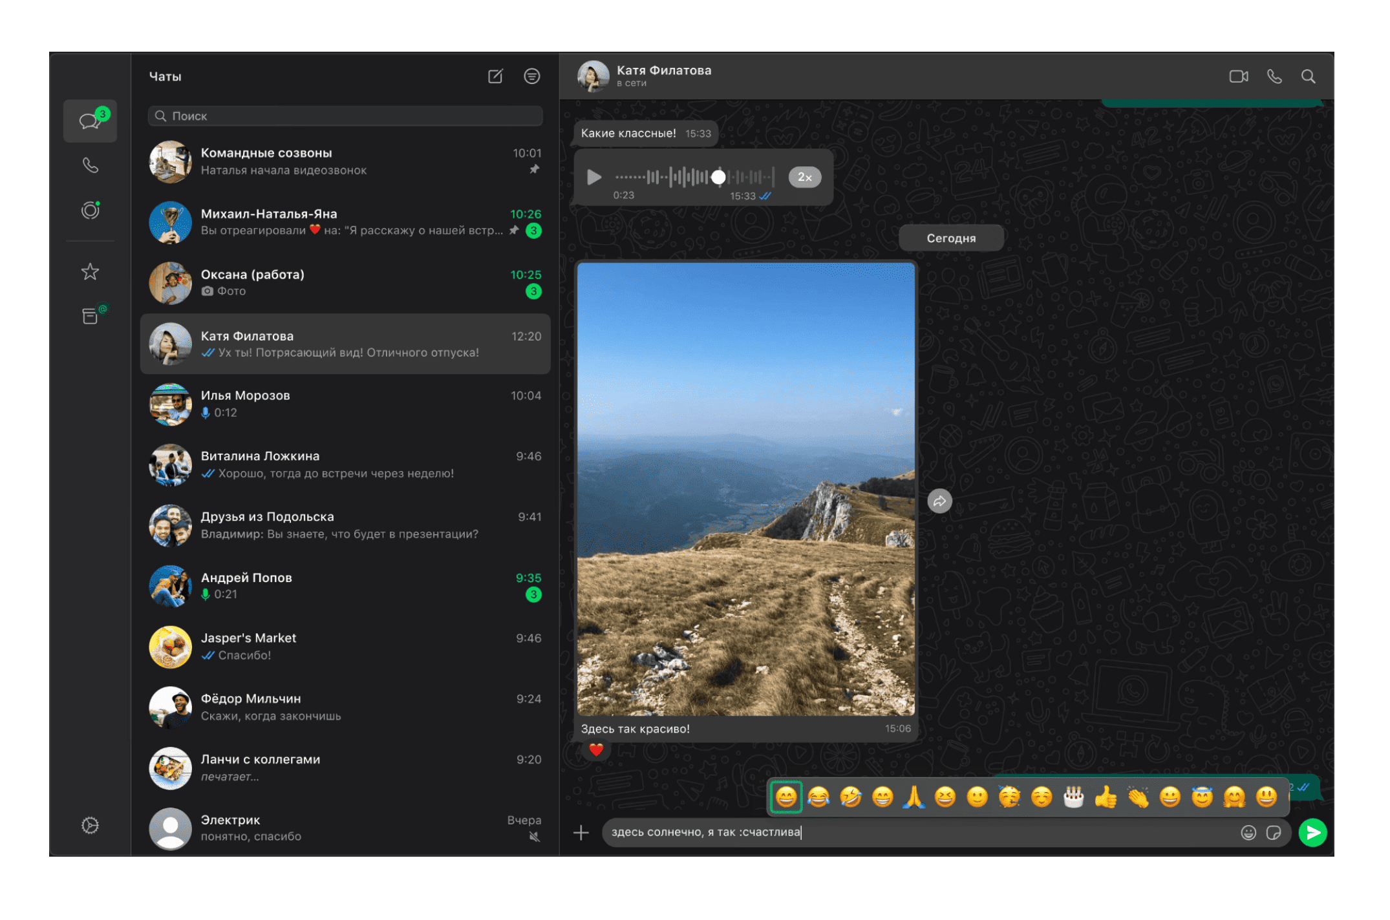Open the emoji picker in message field
1390x920 pixels.
tap(1248, 832)
